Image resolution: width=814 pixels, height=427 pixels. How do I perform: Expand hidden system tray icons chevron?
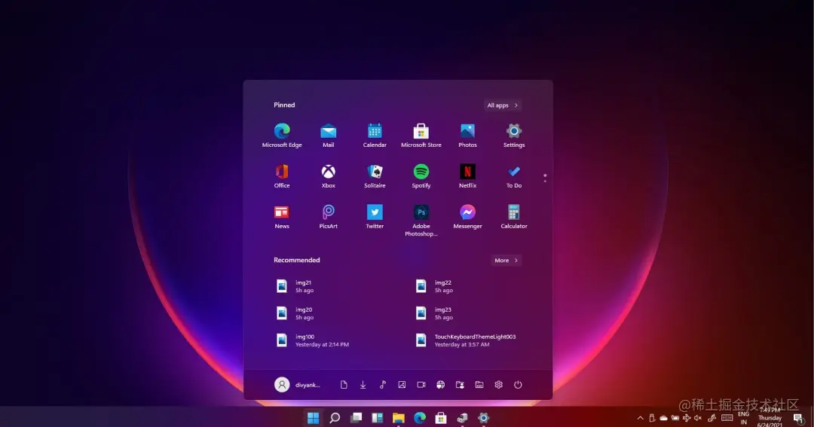tap(640, 418)
